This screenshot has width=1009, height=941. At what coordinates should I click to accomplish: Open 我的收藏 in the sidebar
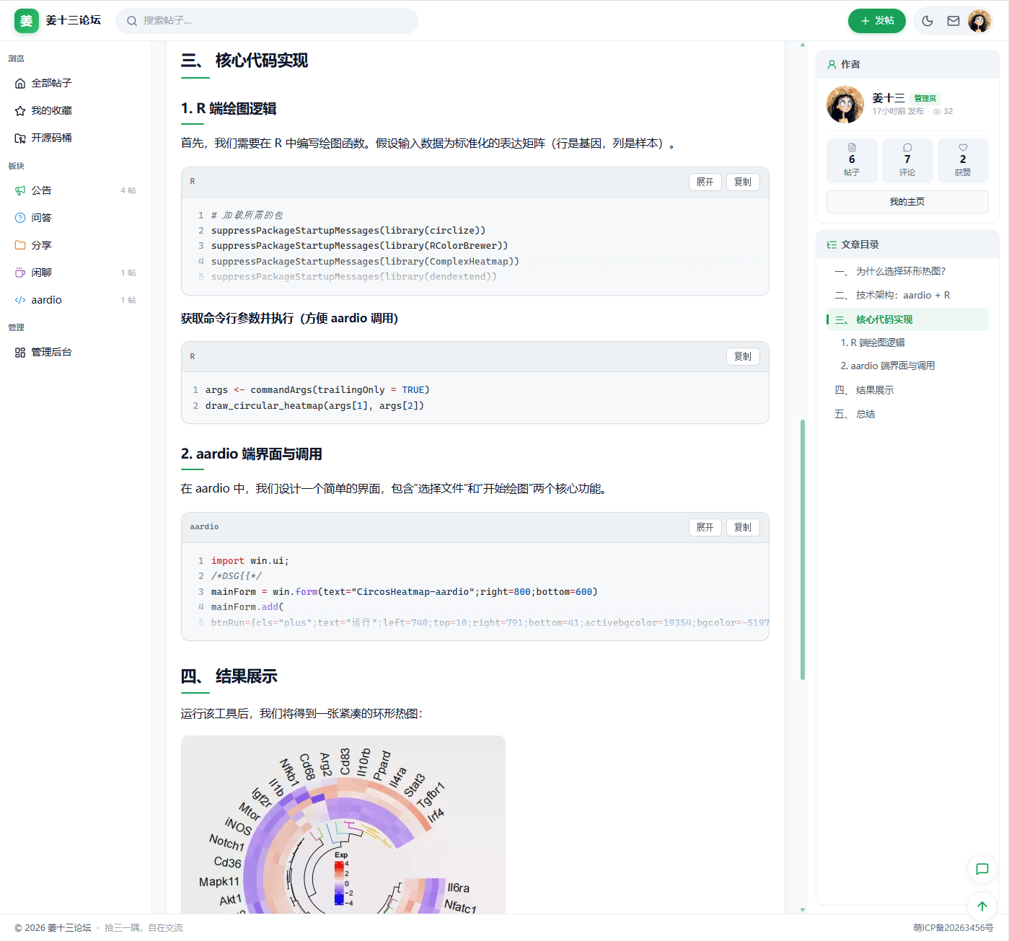[x=76, y=110]
